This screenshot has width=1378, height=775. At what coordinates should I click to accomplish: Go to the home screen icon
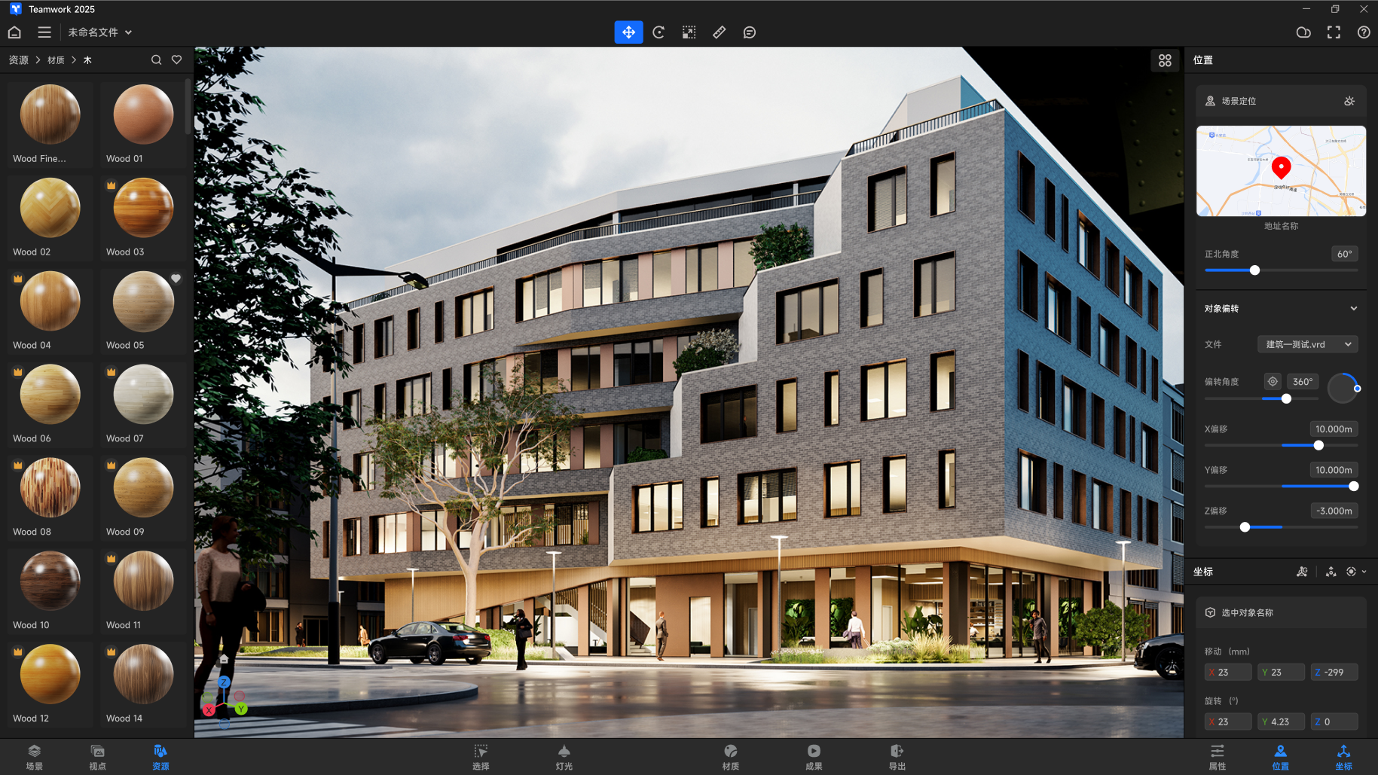14,32
